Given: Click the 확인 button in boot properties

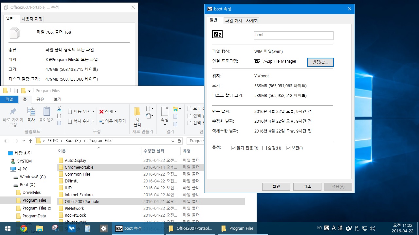Looking at the screenshot, I should (276, 187).
